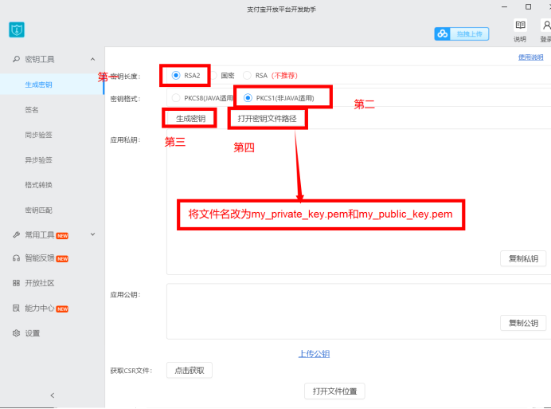Click the 点击获取 CSR button
Image resolution: width=551 pixels, height=409 pixels.
[x=190, y=370]
